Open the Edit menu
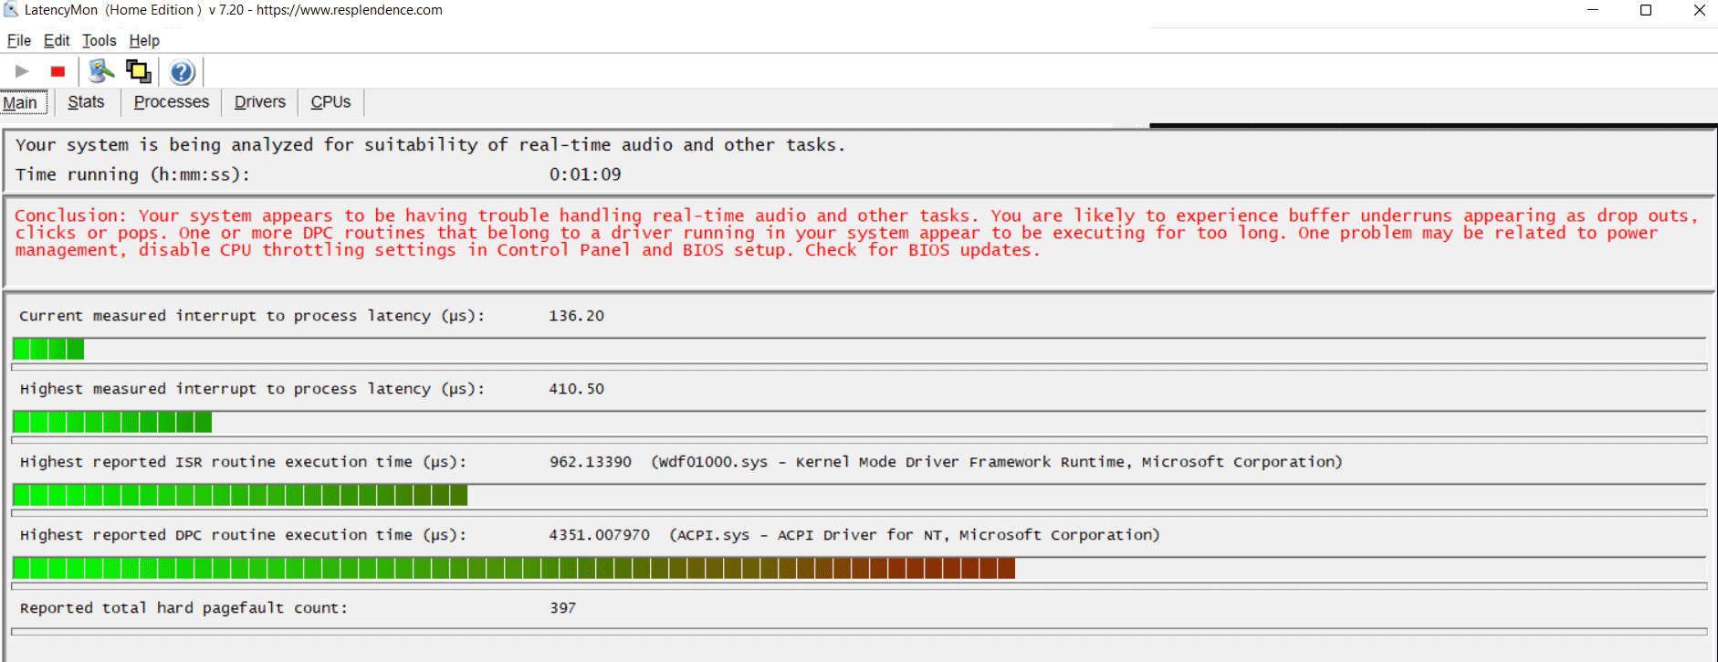 tap(57, 40)
